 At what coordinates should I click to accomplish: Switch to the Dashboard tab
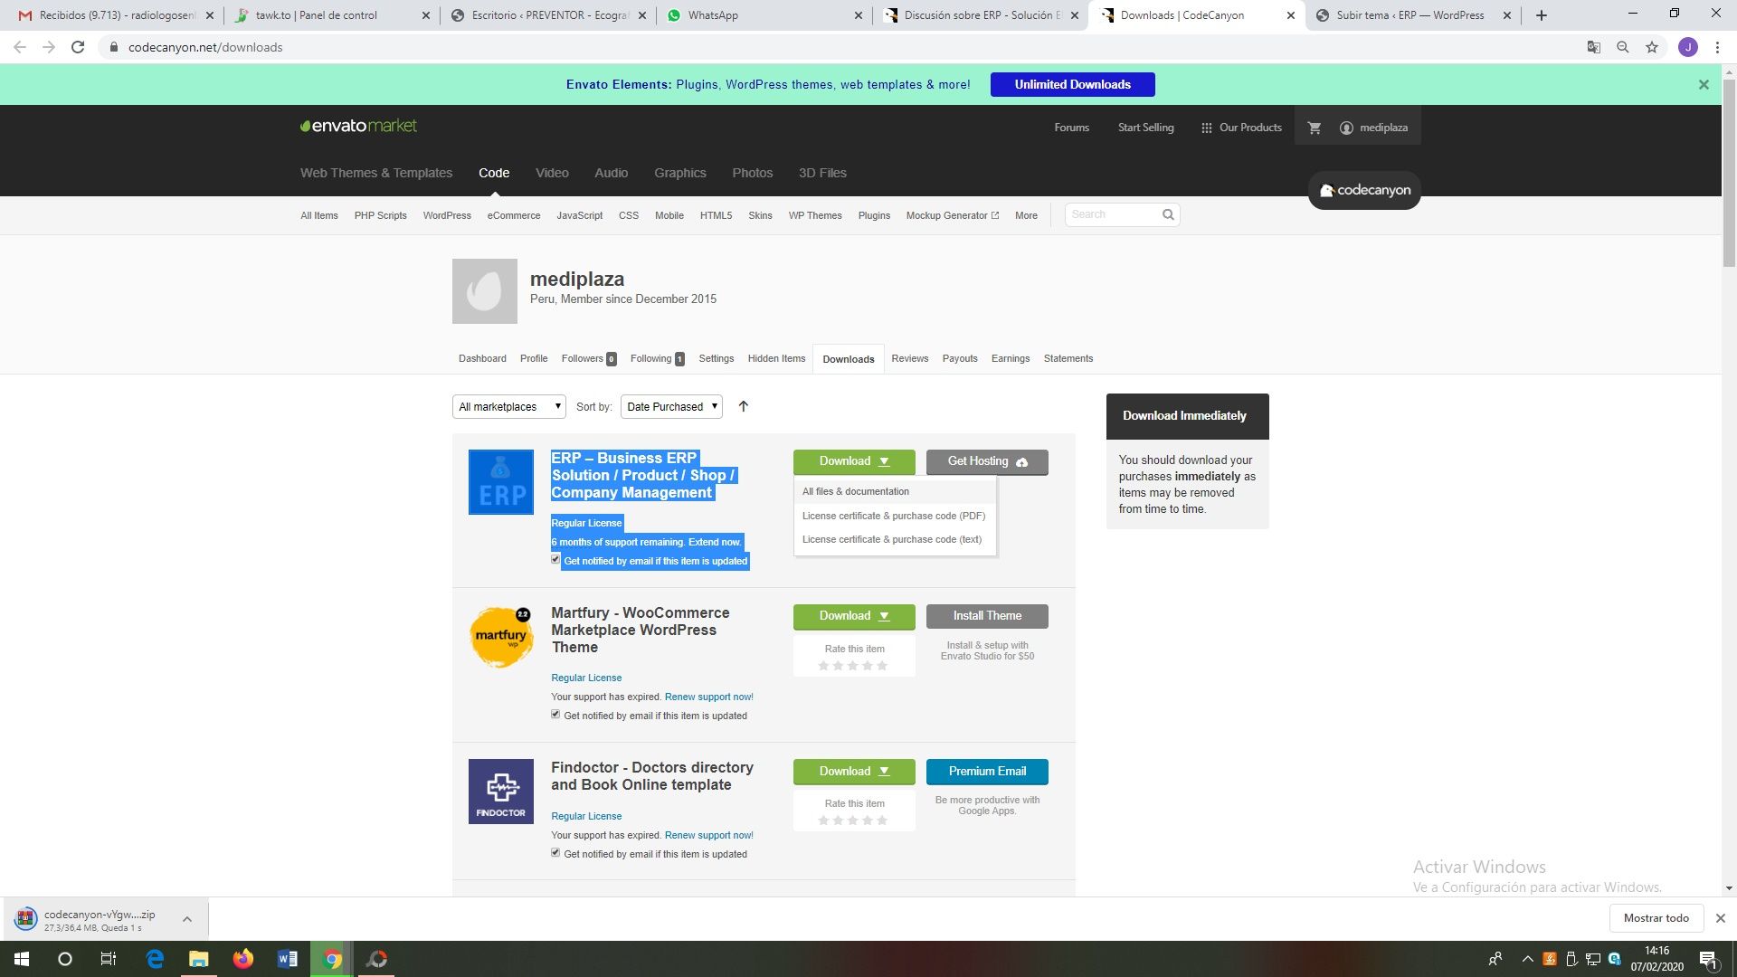tap(482, 358)
